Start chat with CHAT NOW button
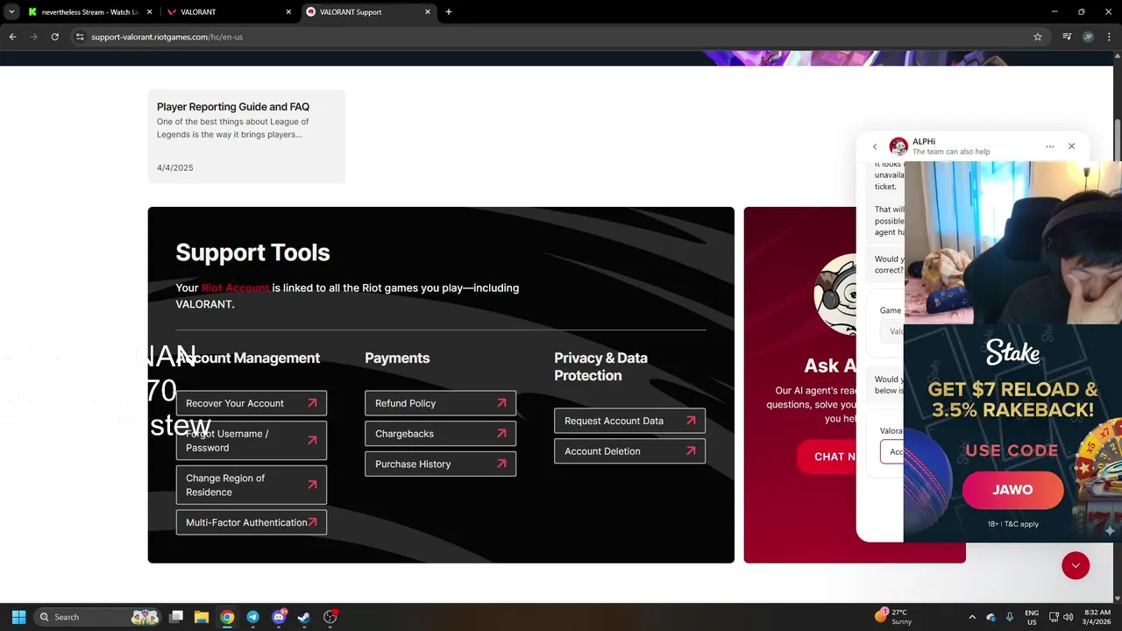This screenshot has width=1122, height=631. coord(828,457)
